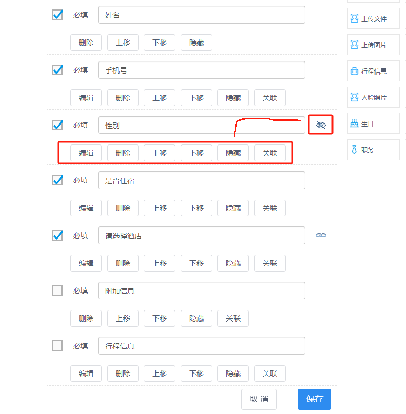Move the 姓名 field up with 上移
The image size is (406, 414).
click(123, 43)
